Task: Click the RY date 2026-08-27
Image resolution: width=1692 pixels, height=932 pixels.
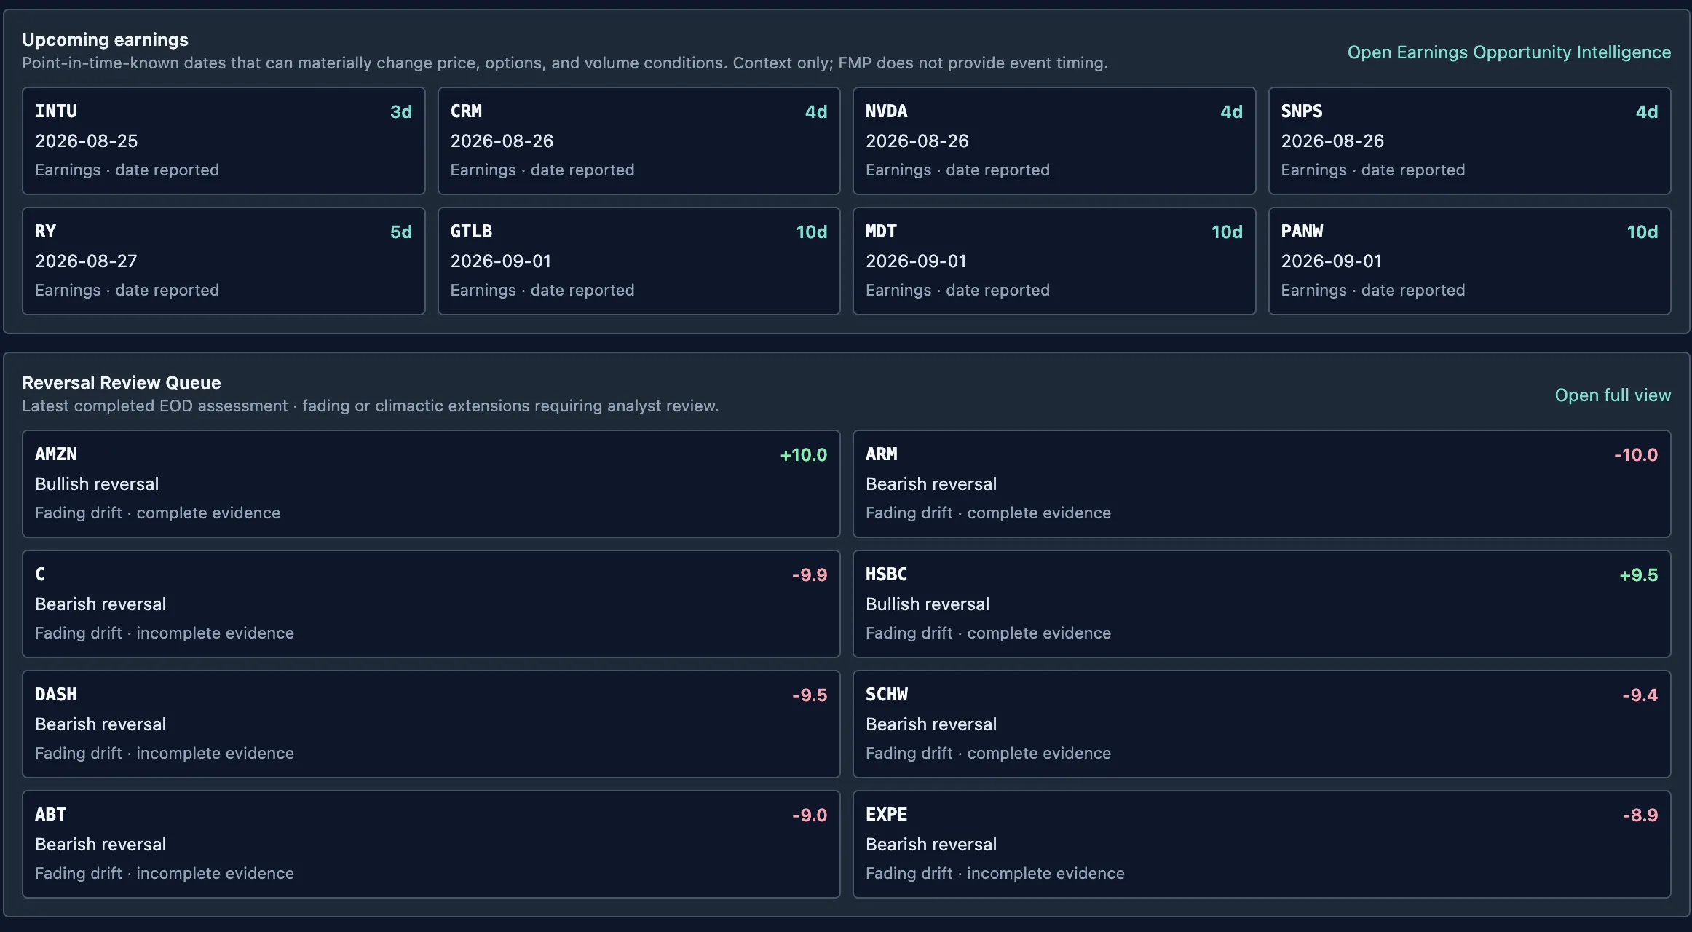Action: (x=86, y=261)
